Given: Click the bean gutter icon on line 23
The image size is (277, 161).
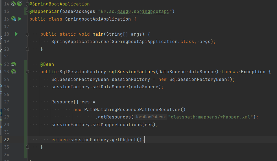Looking at the screenshot, I should pyautogui.click(x=14, y=72).
